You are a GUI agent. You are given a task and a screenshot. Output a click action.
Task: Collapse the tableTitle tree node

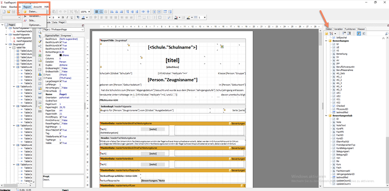pos(10,47)
